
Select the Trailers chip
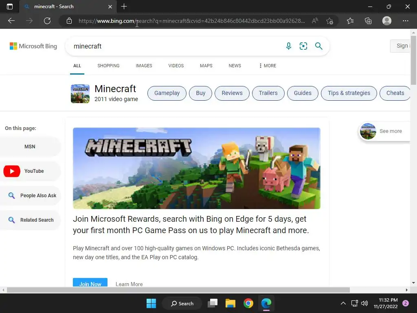point(268,93)
